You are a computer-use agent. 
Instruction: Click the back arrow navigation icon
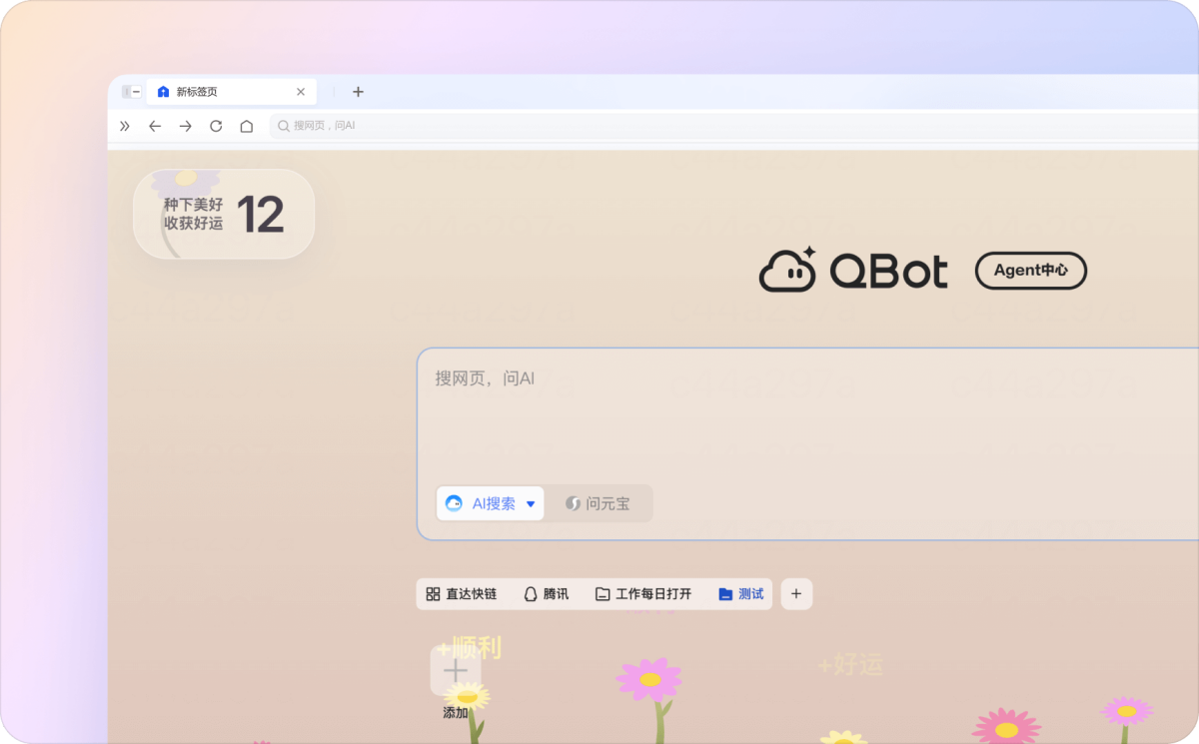click(154, 126)
